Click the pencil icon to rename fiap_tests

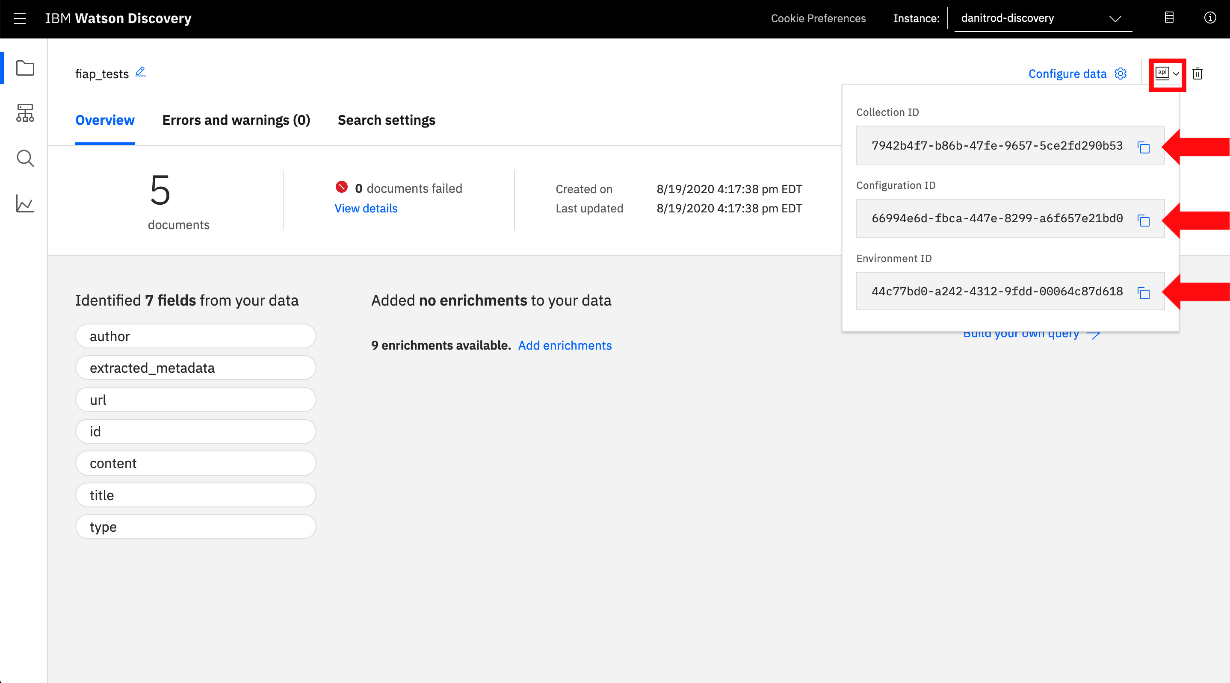(140, 72)
